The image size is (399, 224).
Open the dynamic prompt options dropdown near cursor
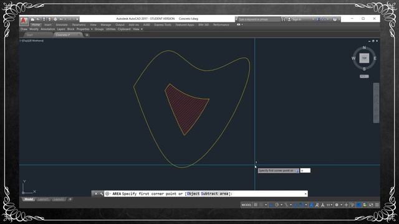click(x=297, y=171)
